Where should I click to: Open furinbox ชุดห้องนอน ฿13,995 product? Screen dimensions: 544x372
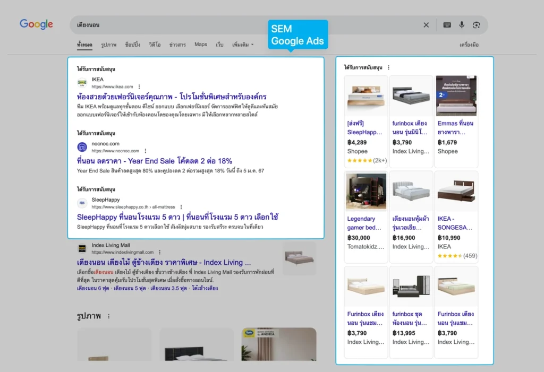coord(411,312)
